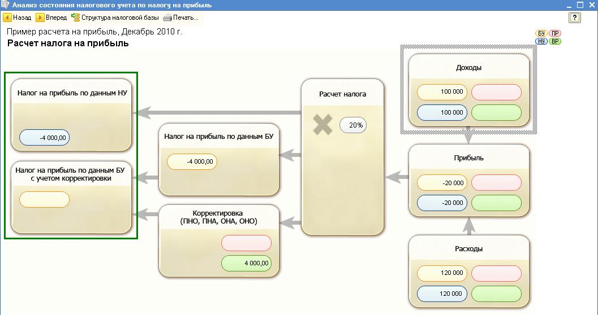The image size is (598, 315).
Task: Toggle the ПР legend badge
Action: pos(555,33)
